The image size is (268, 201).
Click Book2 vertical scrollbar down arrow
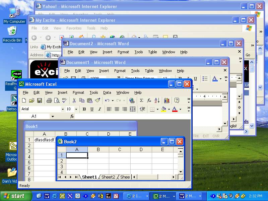point(181,172)
